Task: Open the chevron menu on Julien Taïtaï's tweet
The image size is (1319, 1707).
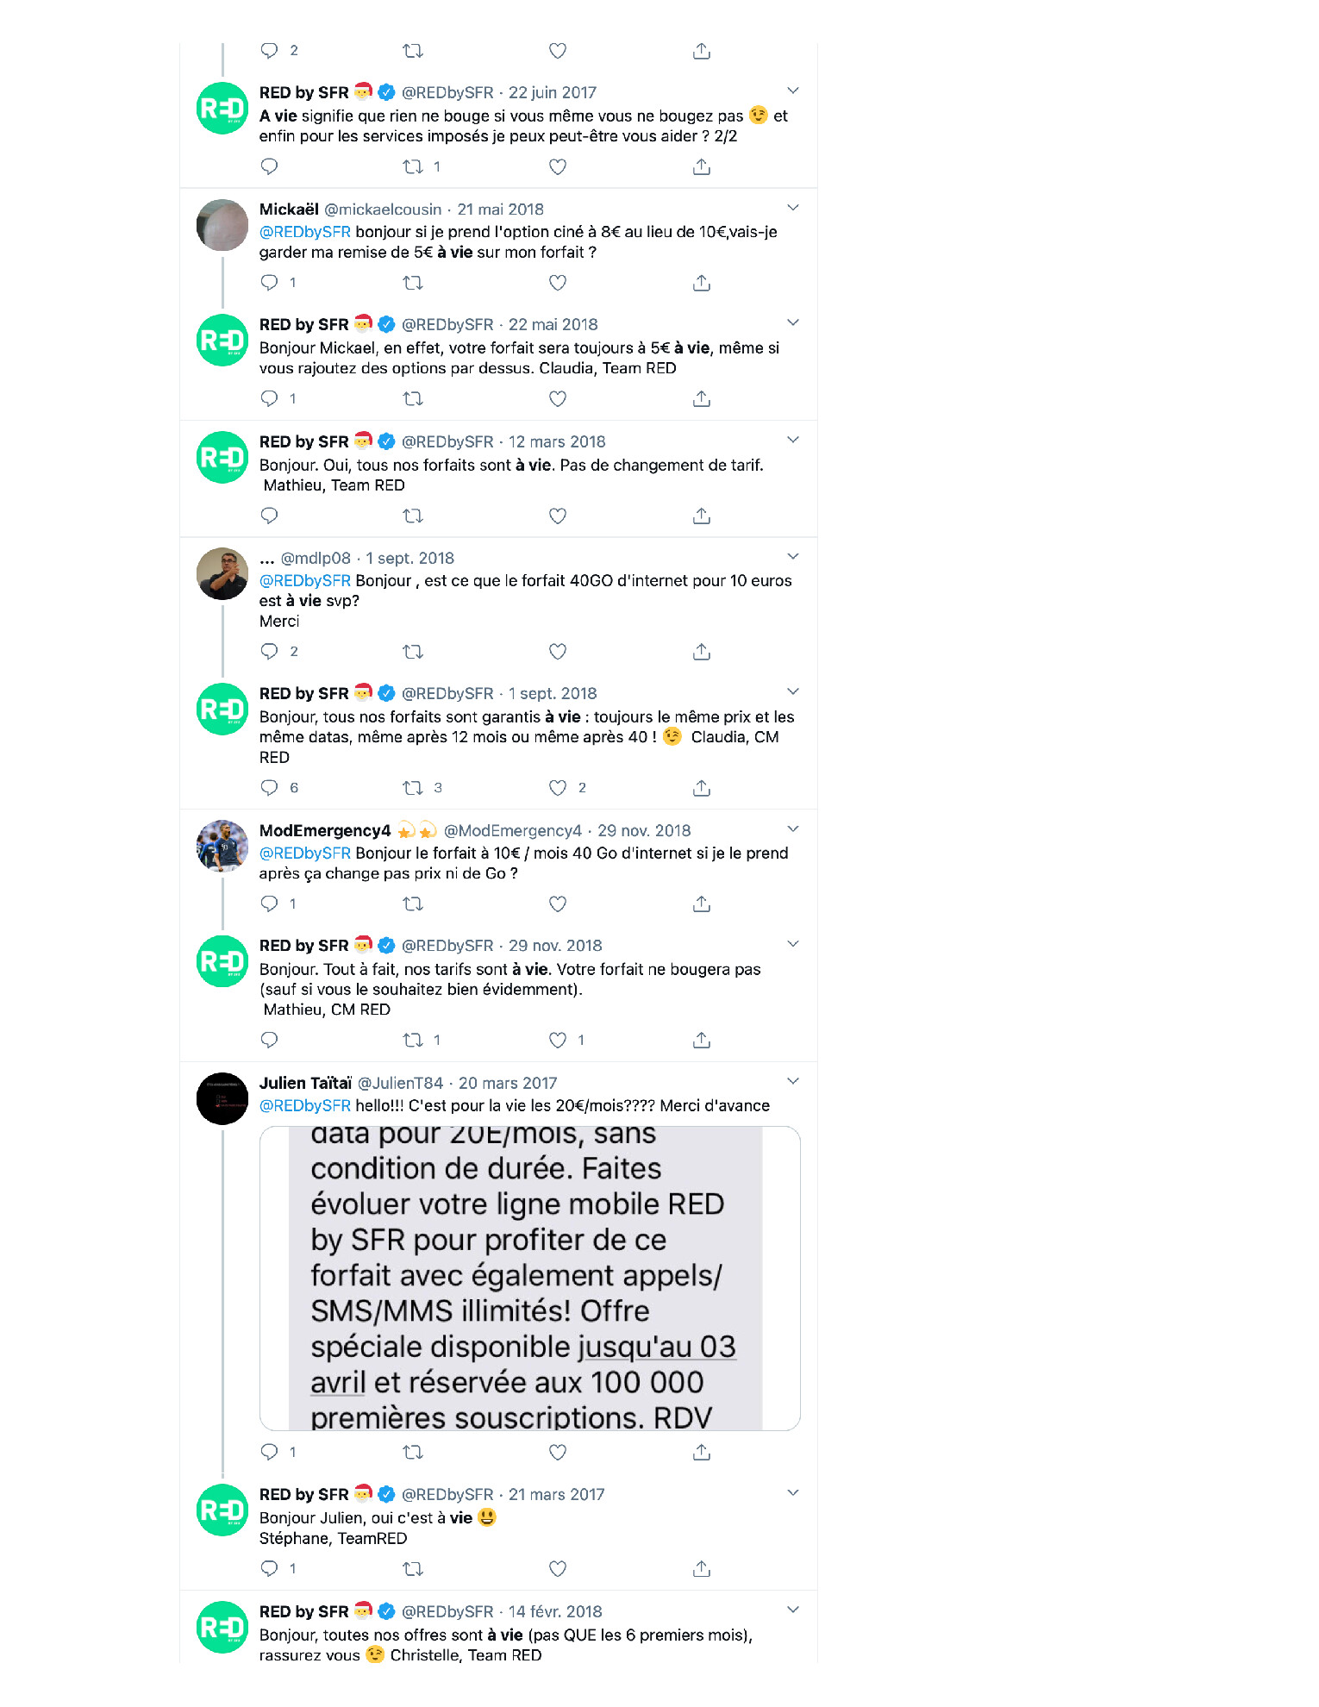Action: [x=793, y=1081]
